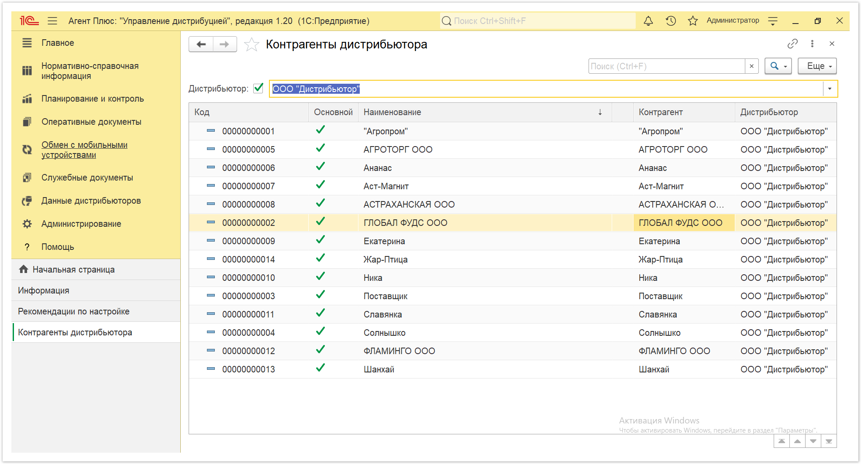The image size is (861, 464).
Task: Expand the Дистрибьютор field dropdown arrow
Action: (830, 89)
